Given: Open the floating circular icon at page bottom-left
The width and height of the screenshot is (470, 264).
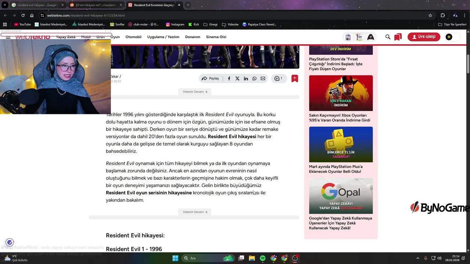Looking at the screenshot, I should (10, 242).
